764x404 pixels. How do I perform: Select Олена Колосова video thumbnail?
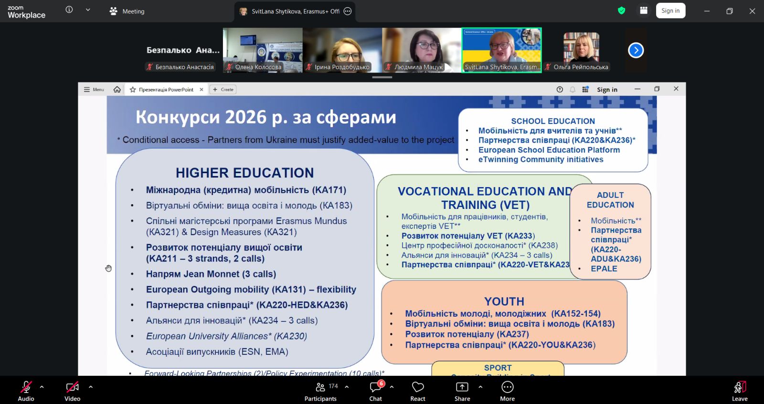[263, 50]
